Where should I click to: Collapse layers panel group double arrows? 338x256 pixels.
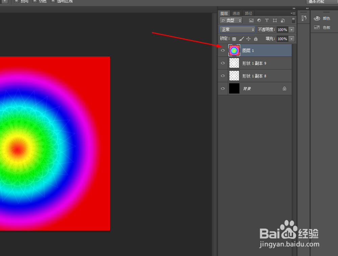click(x=294, y=8)
